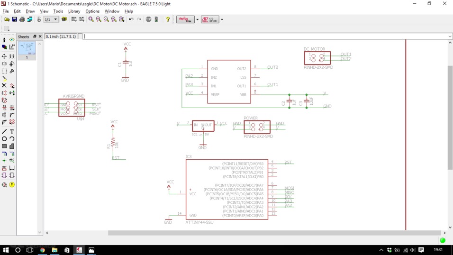Image resolution: width=453 pixels, height=255 pixels.
Task: Zoom in on the schematic
Action: [99, 19]
